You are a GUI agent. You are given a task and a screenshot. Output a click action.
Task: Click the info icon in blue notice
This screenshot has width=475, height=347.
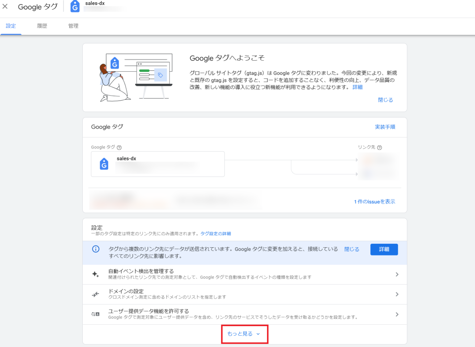[x=96, y=249]
